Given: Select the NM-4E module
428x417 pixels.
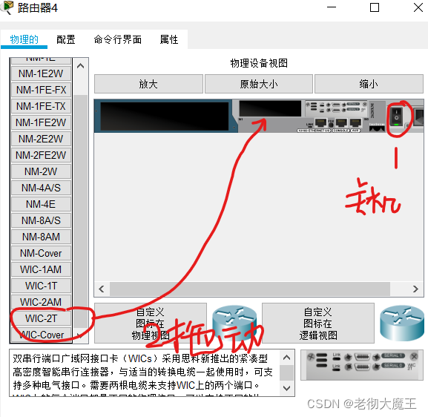Looking at the screenshot, I should (x=41, y=204).
